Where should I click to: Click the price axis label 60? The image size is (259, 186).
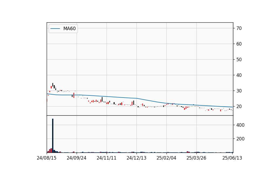point(239,44)
